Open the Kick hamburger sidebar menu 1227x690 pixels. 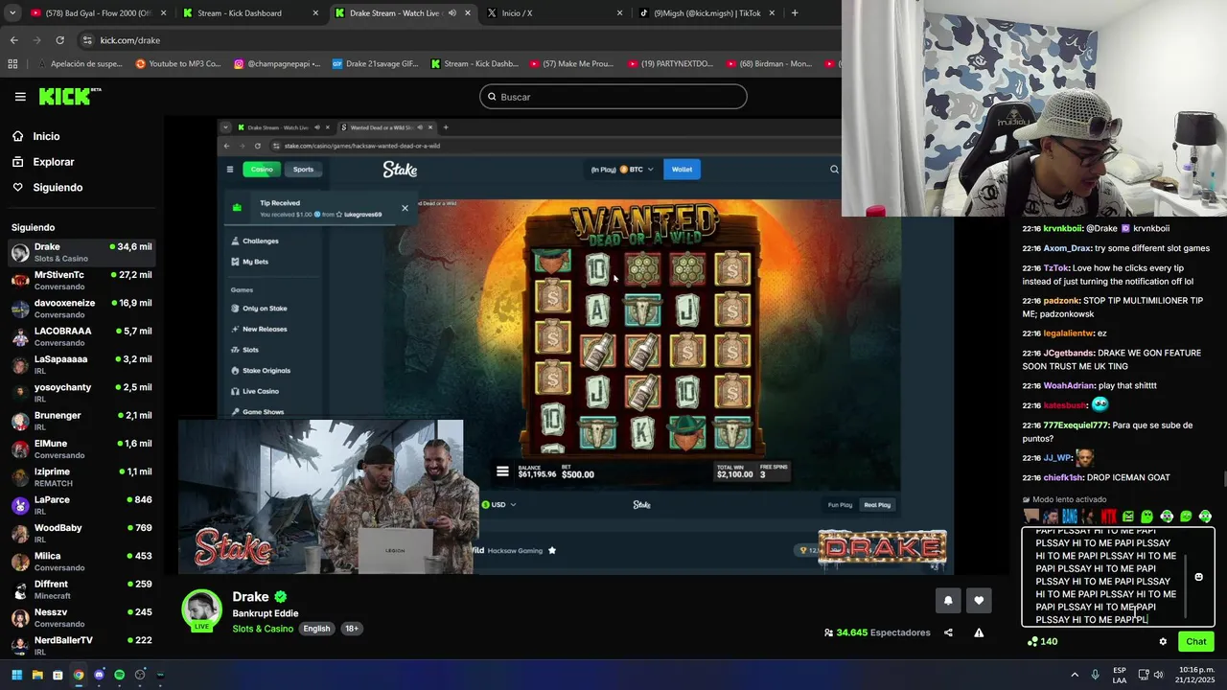click(x=20, y=97)
